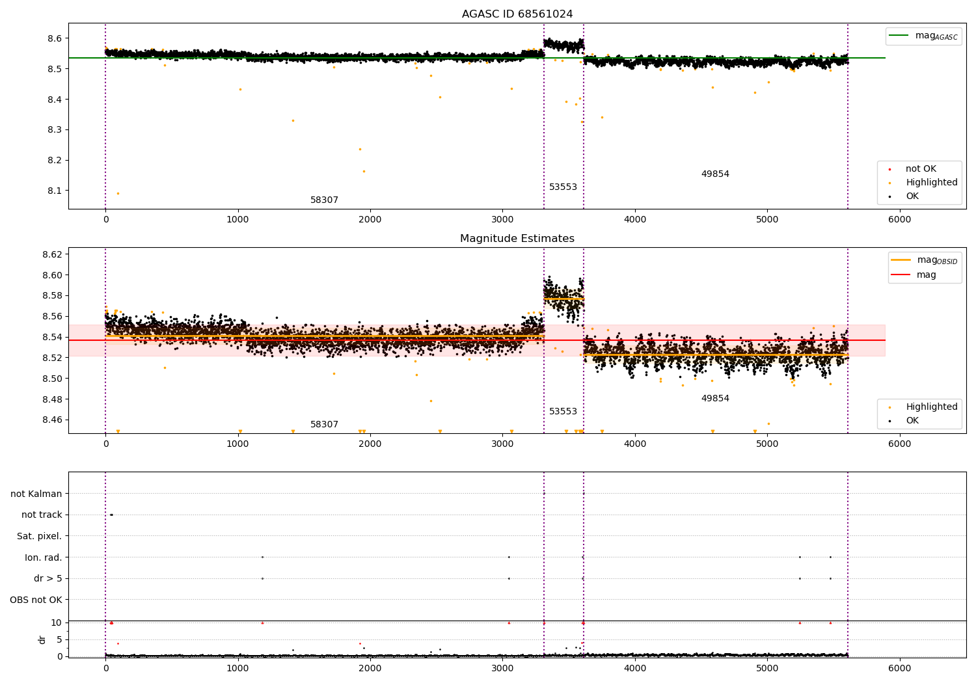This screenshot has width=976, height=683.
Task: Click y-tick 8.48 on middle plot
Action: (x=52, y=399)
